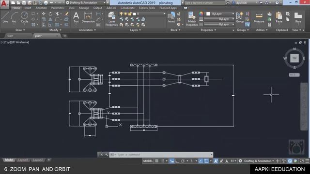310x174 pixels.
Task: Click the Group tool
Action: pos(240,17)
